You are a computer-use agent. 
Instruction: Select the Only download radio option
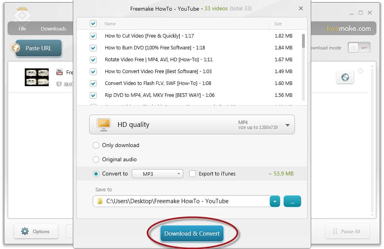96,145
